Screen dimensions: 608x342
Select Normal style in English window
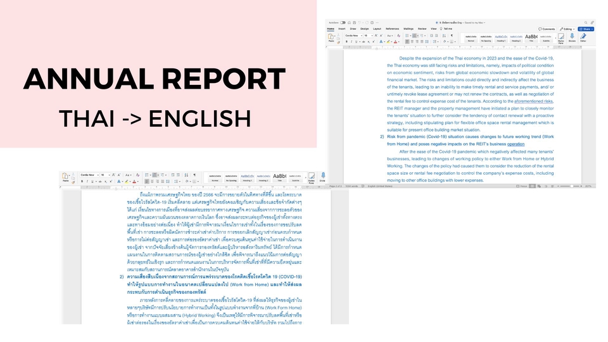(x=471, y=38)
